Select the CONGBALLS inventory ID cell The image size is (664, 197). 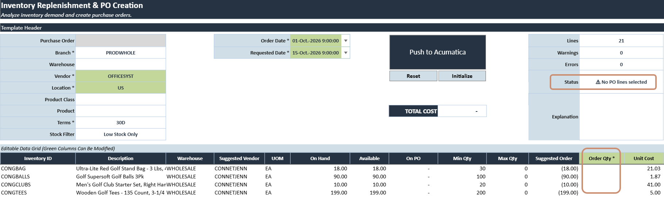click(x=38, y=177)
